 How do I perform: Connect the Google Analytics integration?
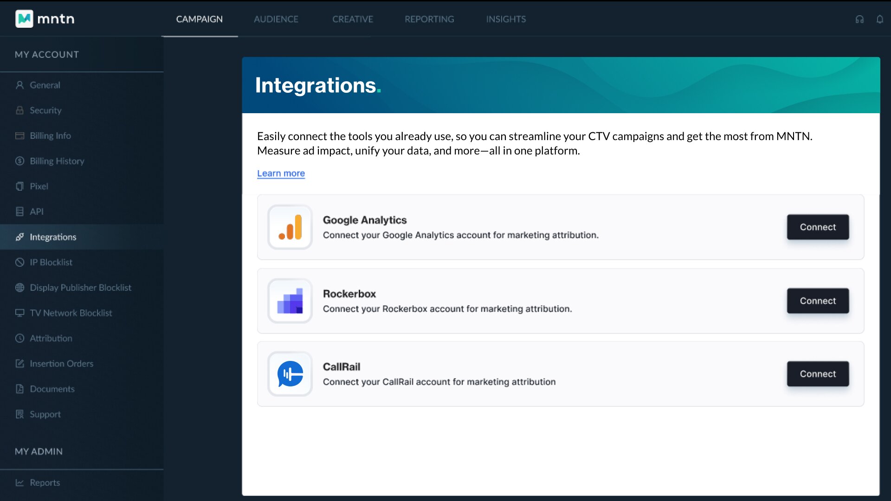tap(818, 227)
